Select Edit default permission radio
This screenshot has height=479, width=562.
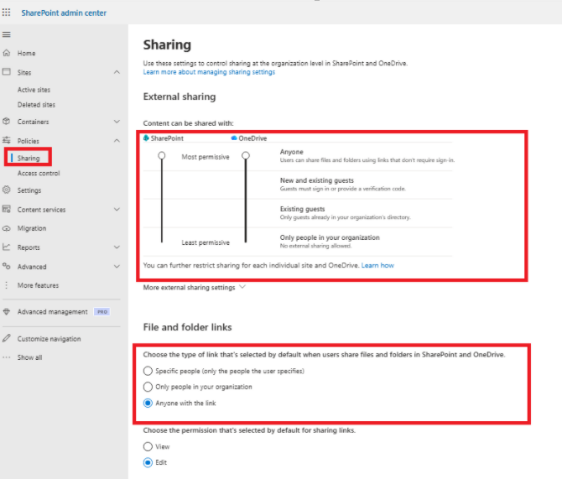[148, 462]
